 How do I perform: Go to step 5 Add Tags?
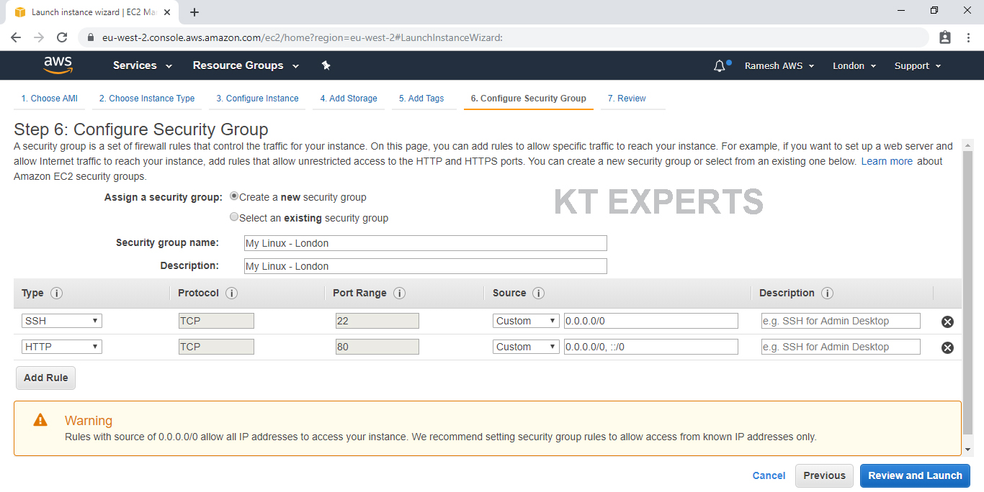(x=421, y=99)
